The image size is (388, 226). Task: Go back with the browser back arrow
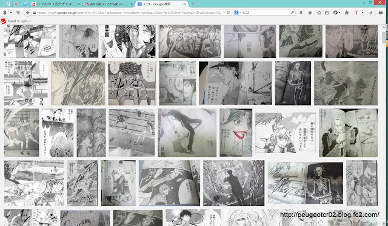28,13
